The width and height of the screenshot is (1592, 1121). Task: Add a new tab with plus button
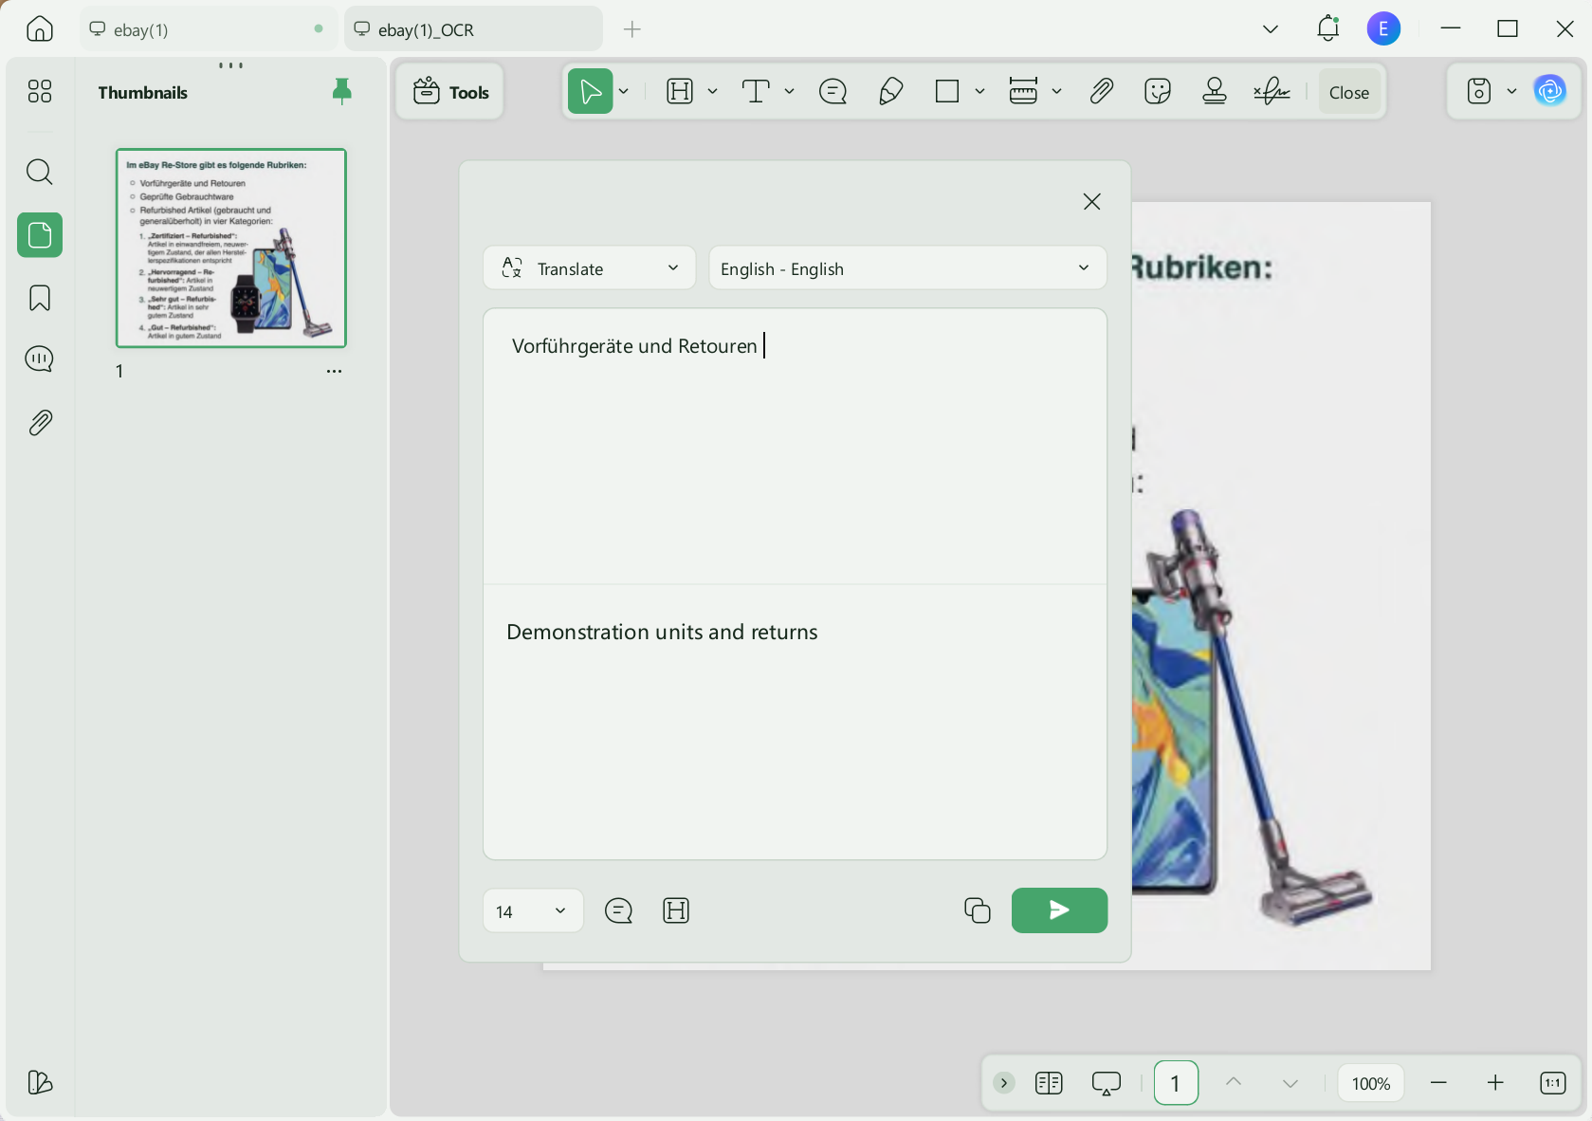(x=632, y=29)
